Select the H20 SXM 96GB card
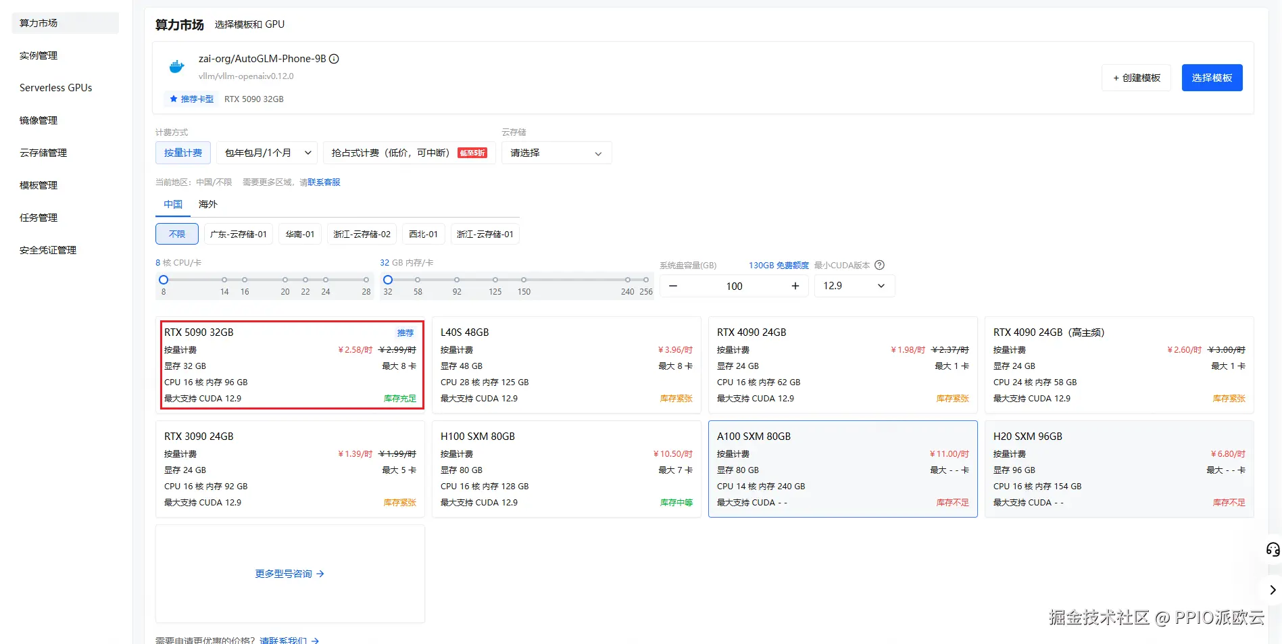 (x=1119, y=469)
